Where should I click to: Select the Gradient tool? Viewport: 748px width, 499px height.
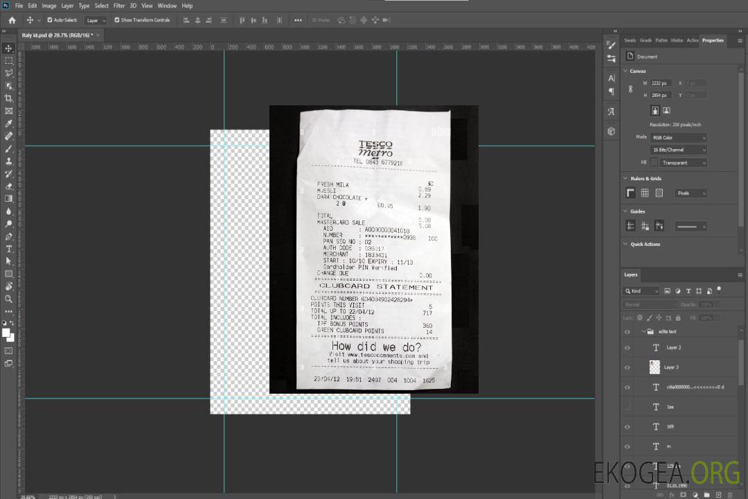(x=8, y=199)
